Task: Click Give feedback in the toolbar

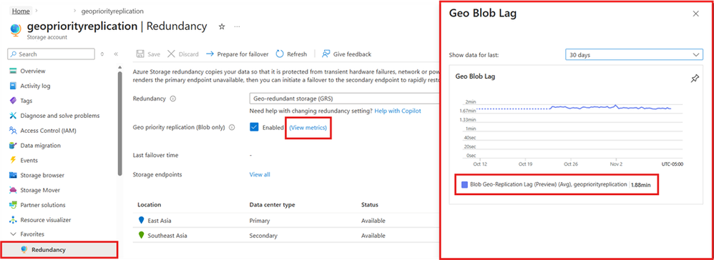Action: pyautogui.click(x=346, y=54)
